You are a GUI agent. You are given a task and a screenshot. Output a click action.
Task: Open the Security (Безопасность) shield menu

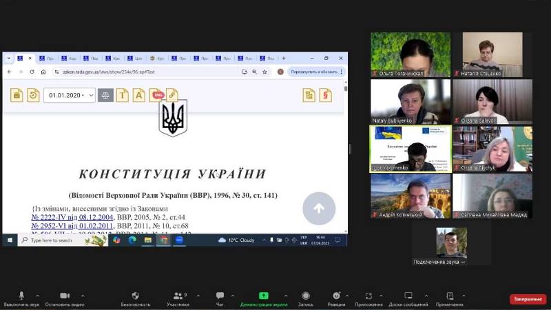coord(135,299)
